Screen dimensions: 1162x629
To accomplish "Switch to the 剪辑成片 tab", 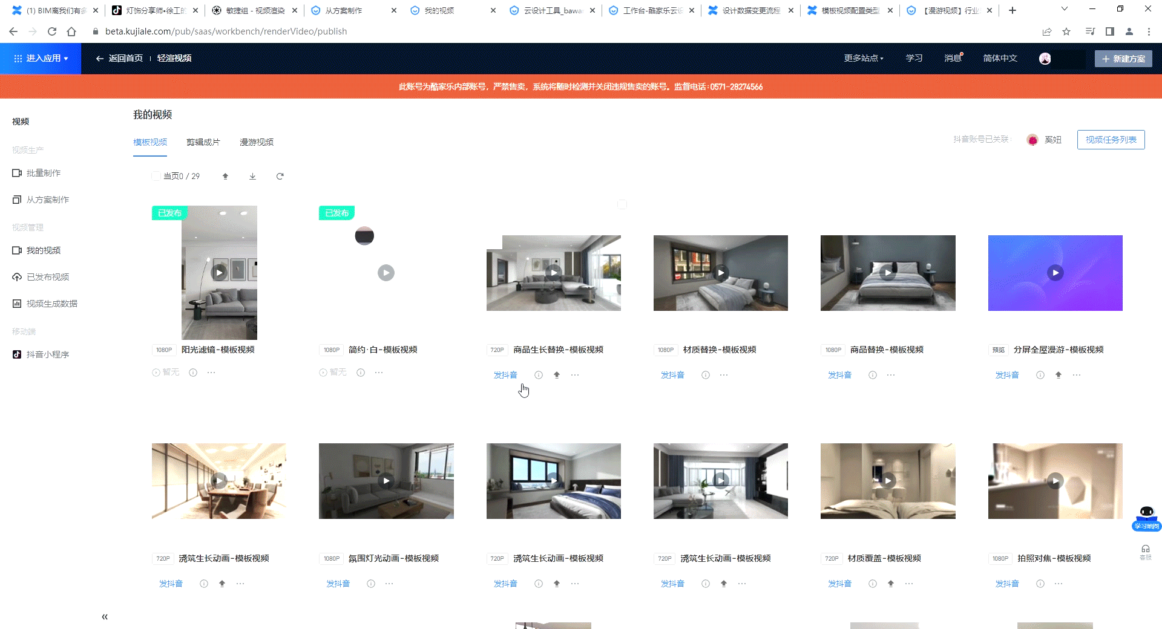I will 203,142.
